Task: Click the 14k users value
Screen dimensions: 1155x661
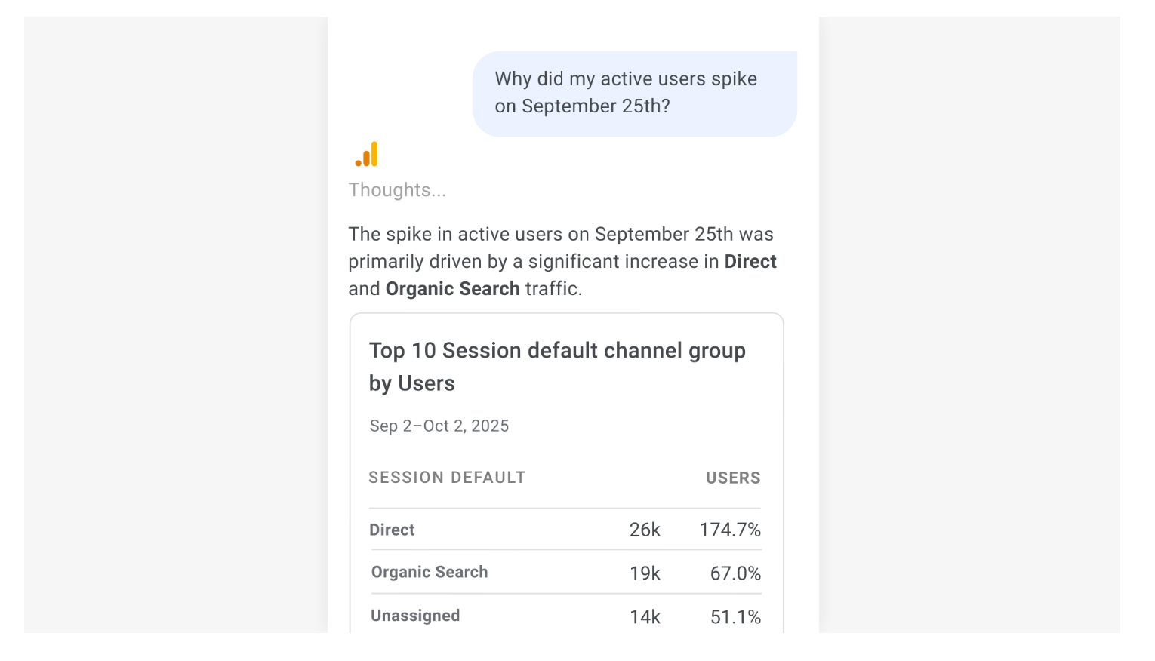Action: click(645, 618)
